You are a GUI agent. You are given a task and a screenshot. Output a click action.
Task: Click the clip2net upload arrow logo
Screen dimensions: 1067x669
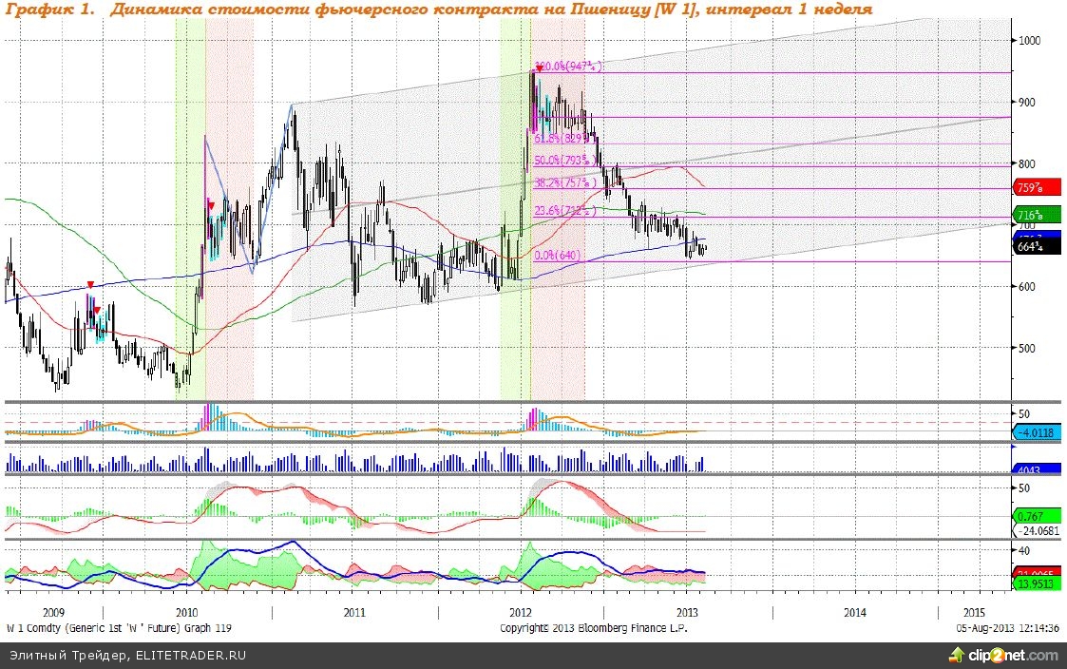956,656
